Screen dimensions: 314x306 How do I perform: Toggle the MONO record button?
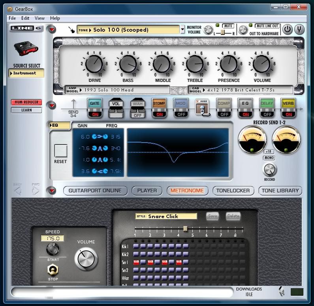point(269,158)
